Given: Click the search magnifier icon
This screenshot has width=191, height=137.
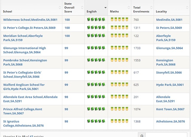Looking at the screenshot, I should (142, 135).
